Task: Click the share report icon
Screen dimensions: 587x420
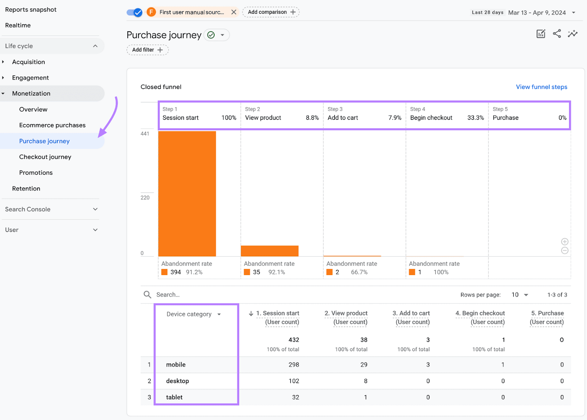Action: click(x=557, y=34)
